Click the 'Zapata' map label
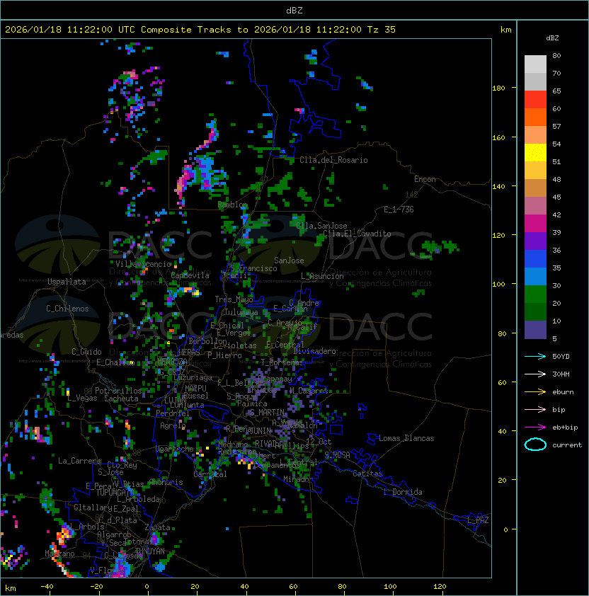This screenshot has height=596, width=589. coord(157,527)
